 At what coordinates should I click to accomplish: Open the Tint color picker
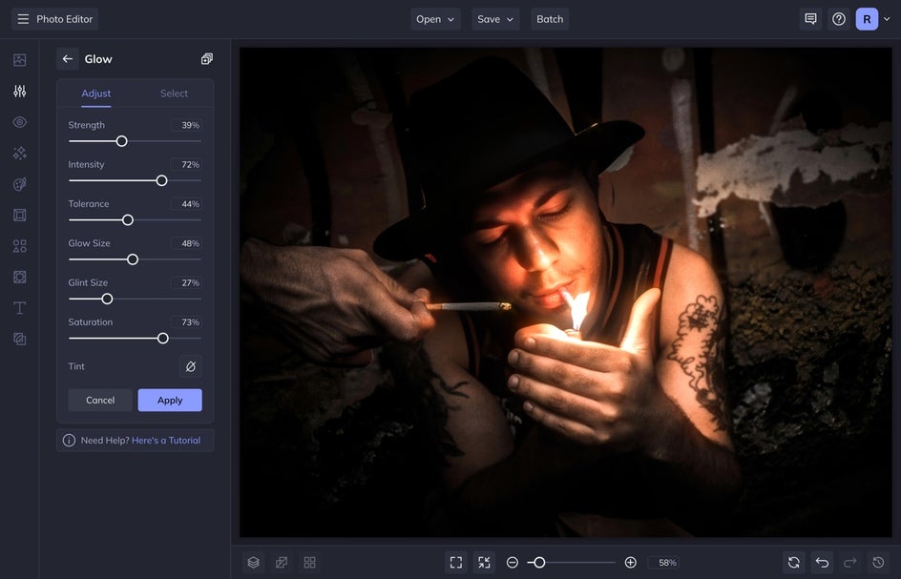191,366
